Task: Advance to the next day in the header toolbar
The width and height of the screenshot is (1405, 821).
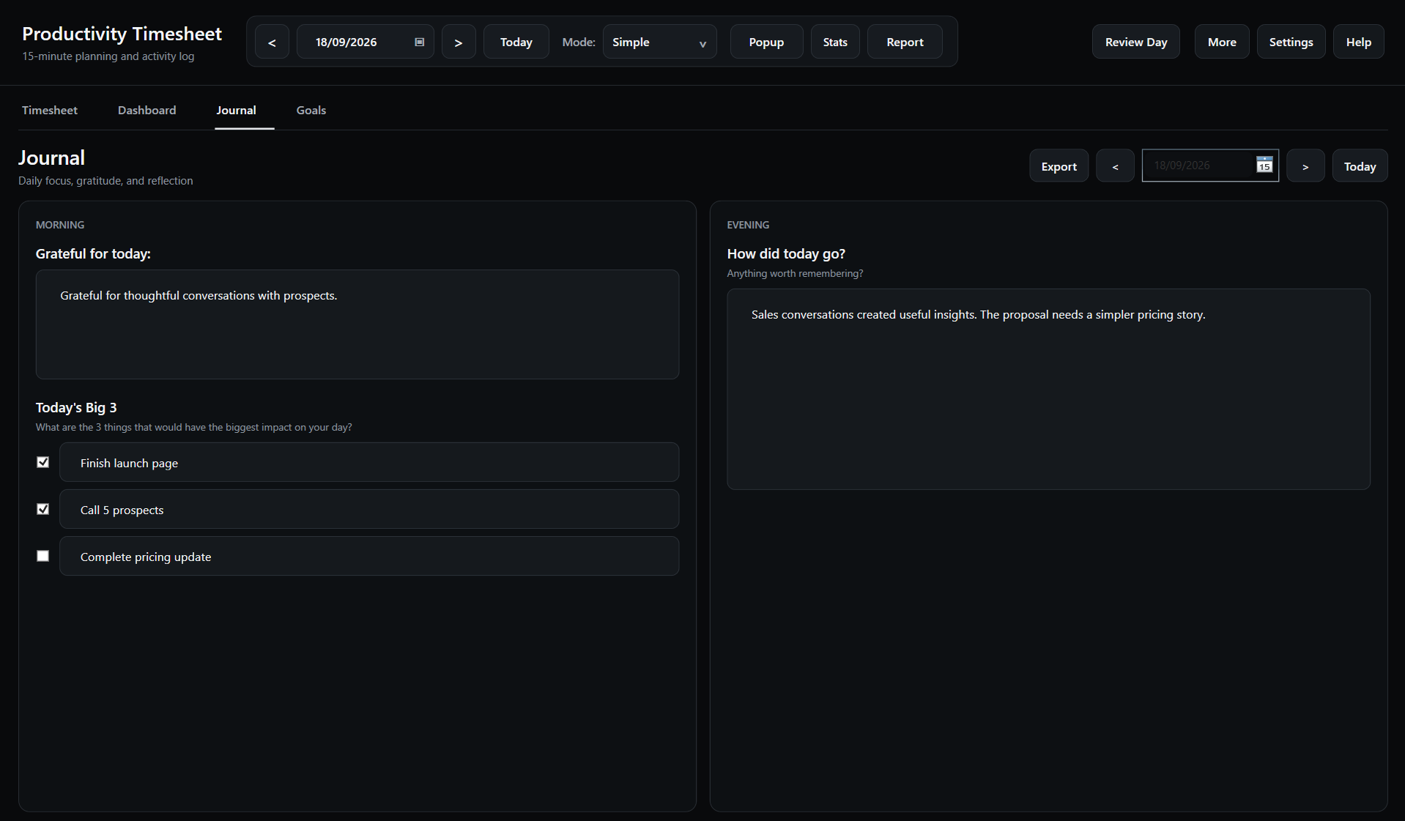Action: [459, 42]
